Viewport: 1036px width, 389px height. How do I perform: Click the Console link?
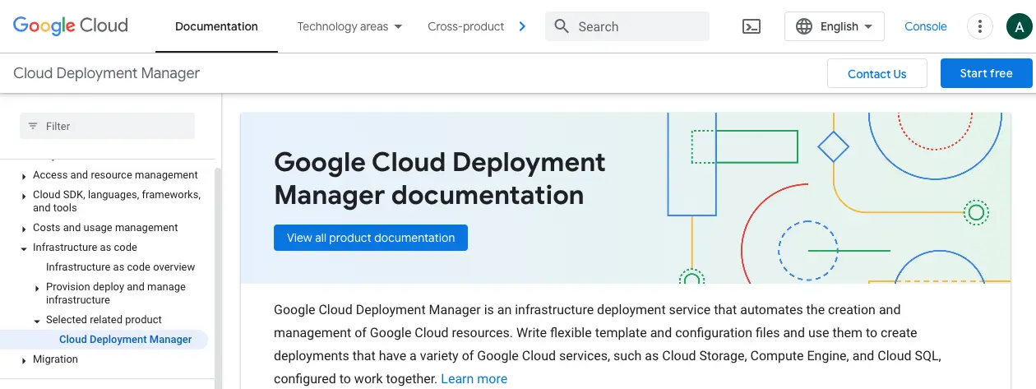tap(926, 26)
